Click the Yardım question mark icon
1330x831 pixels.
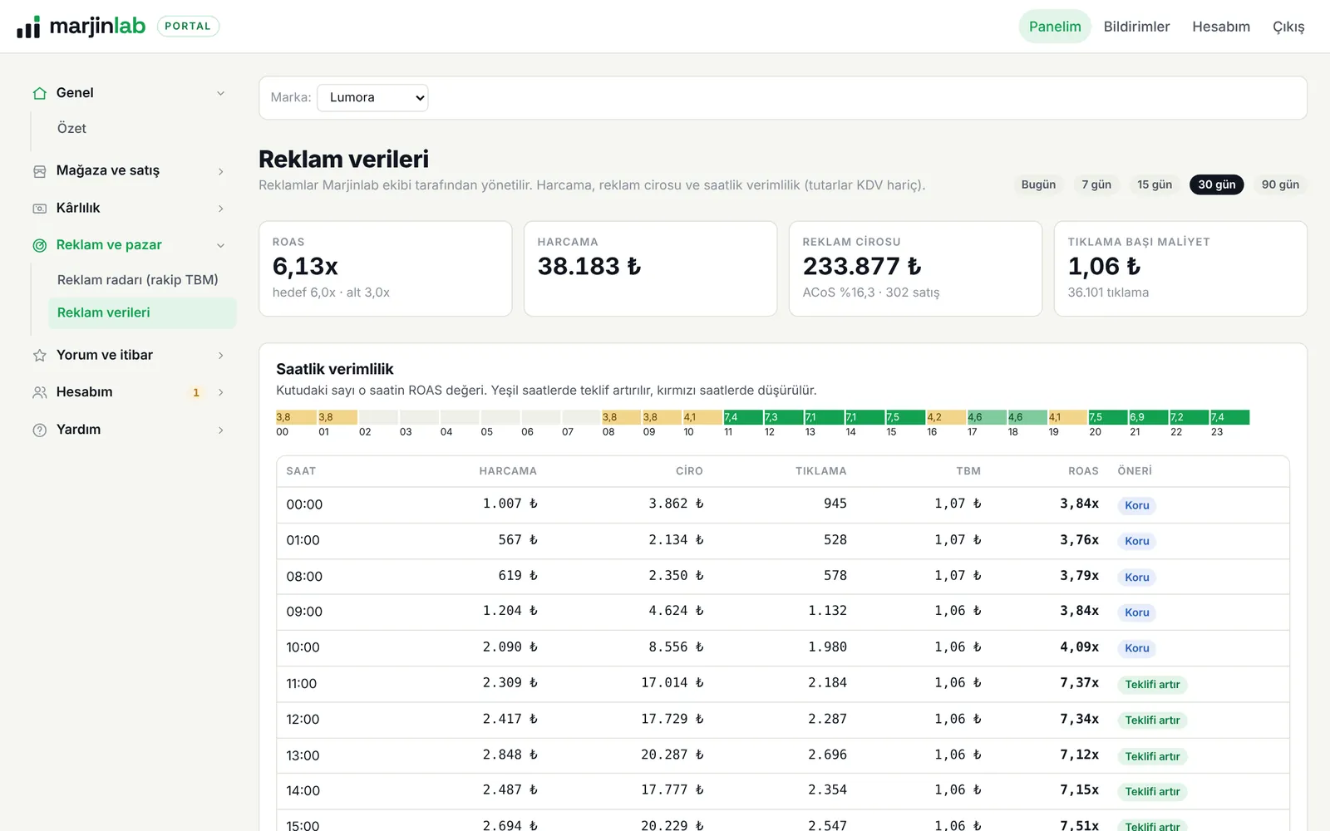click(39, 430)
